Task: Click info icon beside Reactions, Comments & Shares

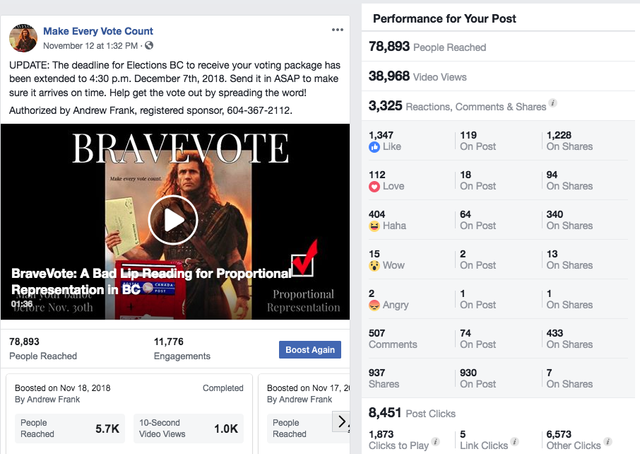Action: [552, 103]
